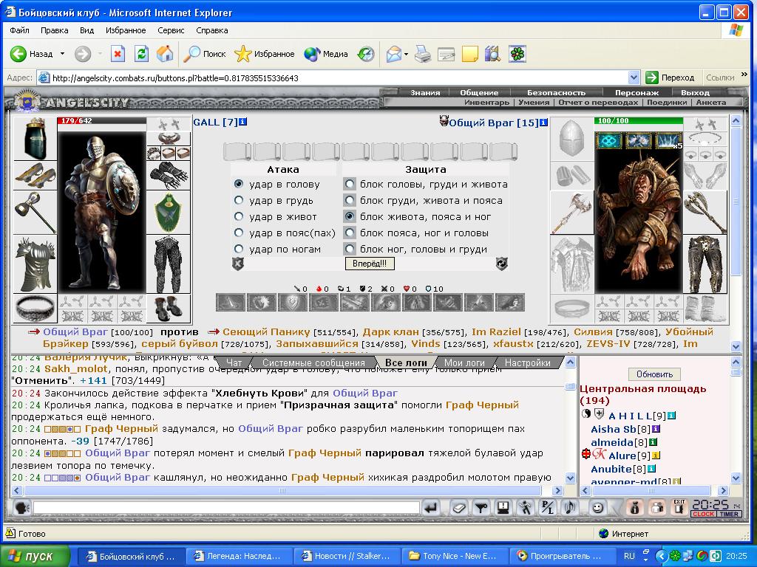757x567 pixels.
Task: Switch to 'Проигрыватель' taskbar window
Action: pyautogui.click(x=562, y=556)
